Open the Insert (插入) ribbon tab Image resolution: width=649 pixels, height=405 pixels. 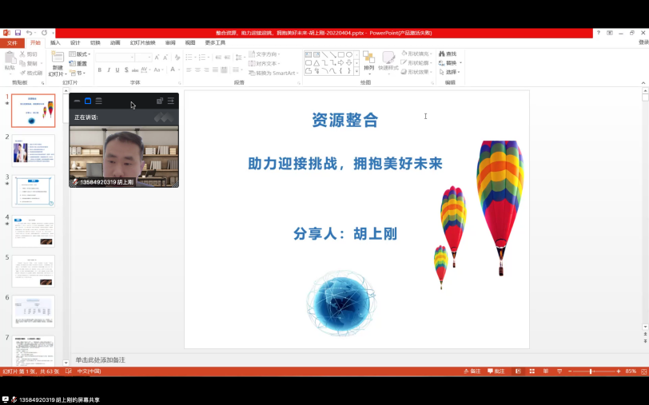coord(55,42)
